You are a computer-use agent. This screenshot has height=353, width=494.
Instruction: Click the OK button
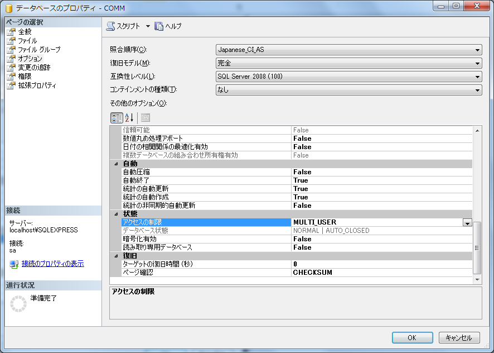412,338
